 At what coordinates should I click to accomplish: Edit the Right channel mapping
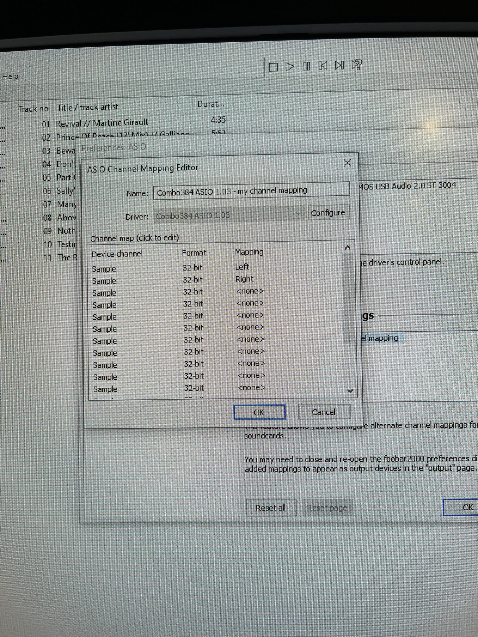click(244, 279)
